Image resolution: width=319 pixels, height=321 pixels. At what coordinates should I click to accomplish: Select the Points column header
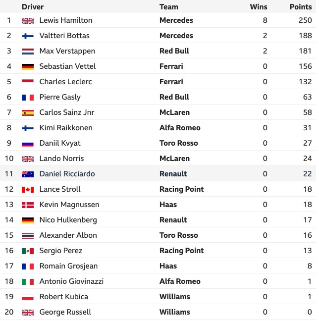[x=301, y=7]
